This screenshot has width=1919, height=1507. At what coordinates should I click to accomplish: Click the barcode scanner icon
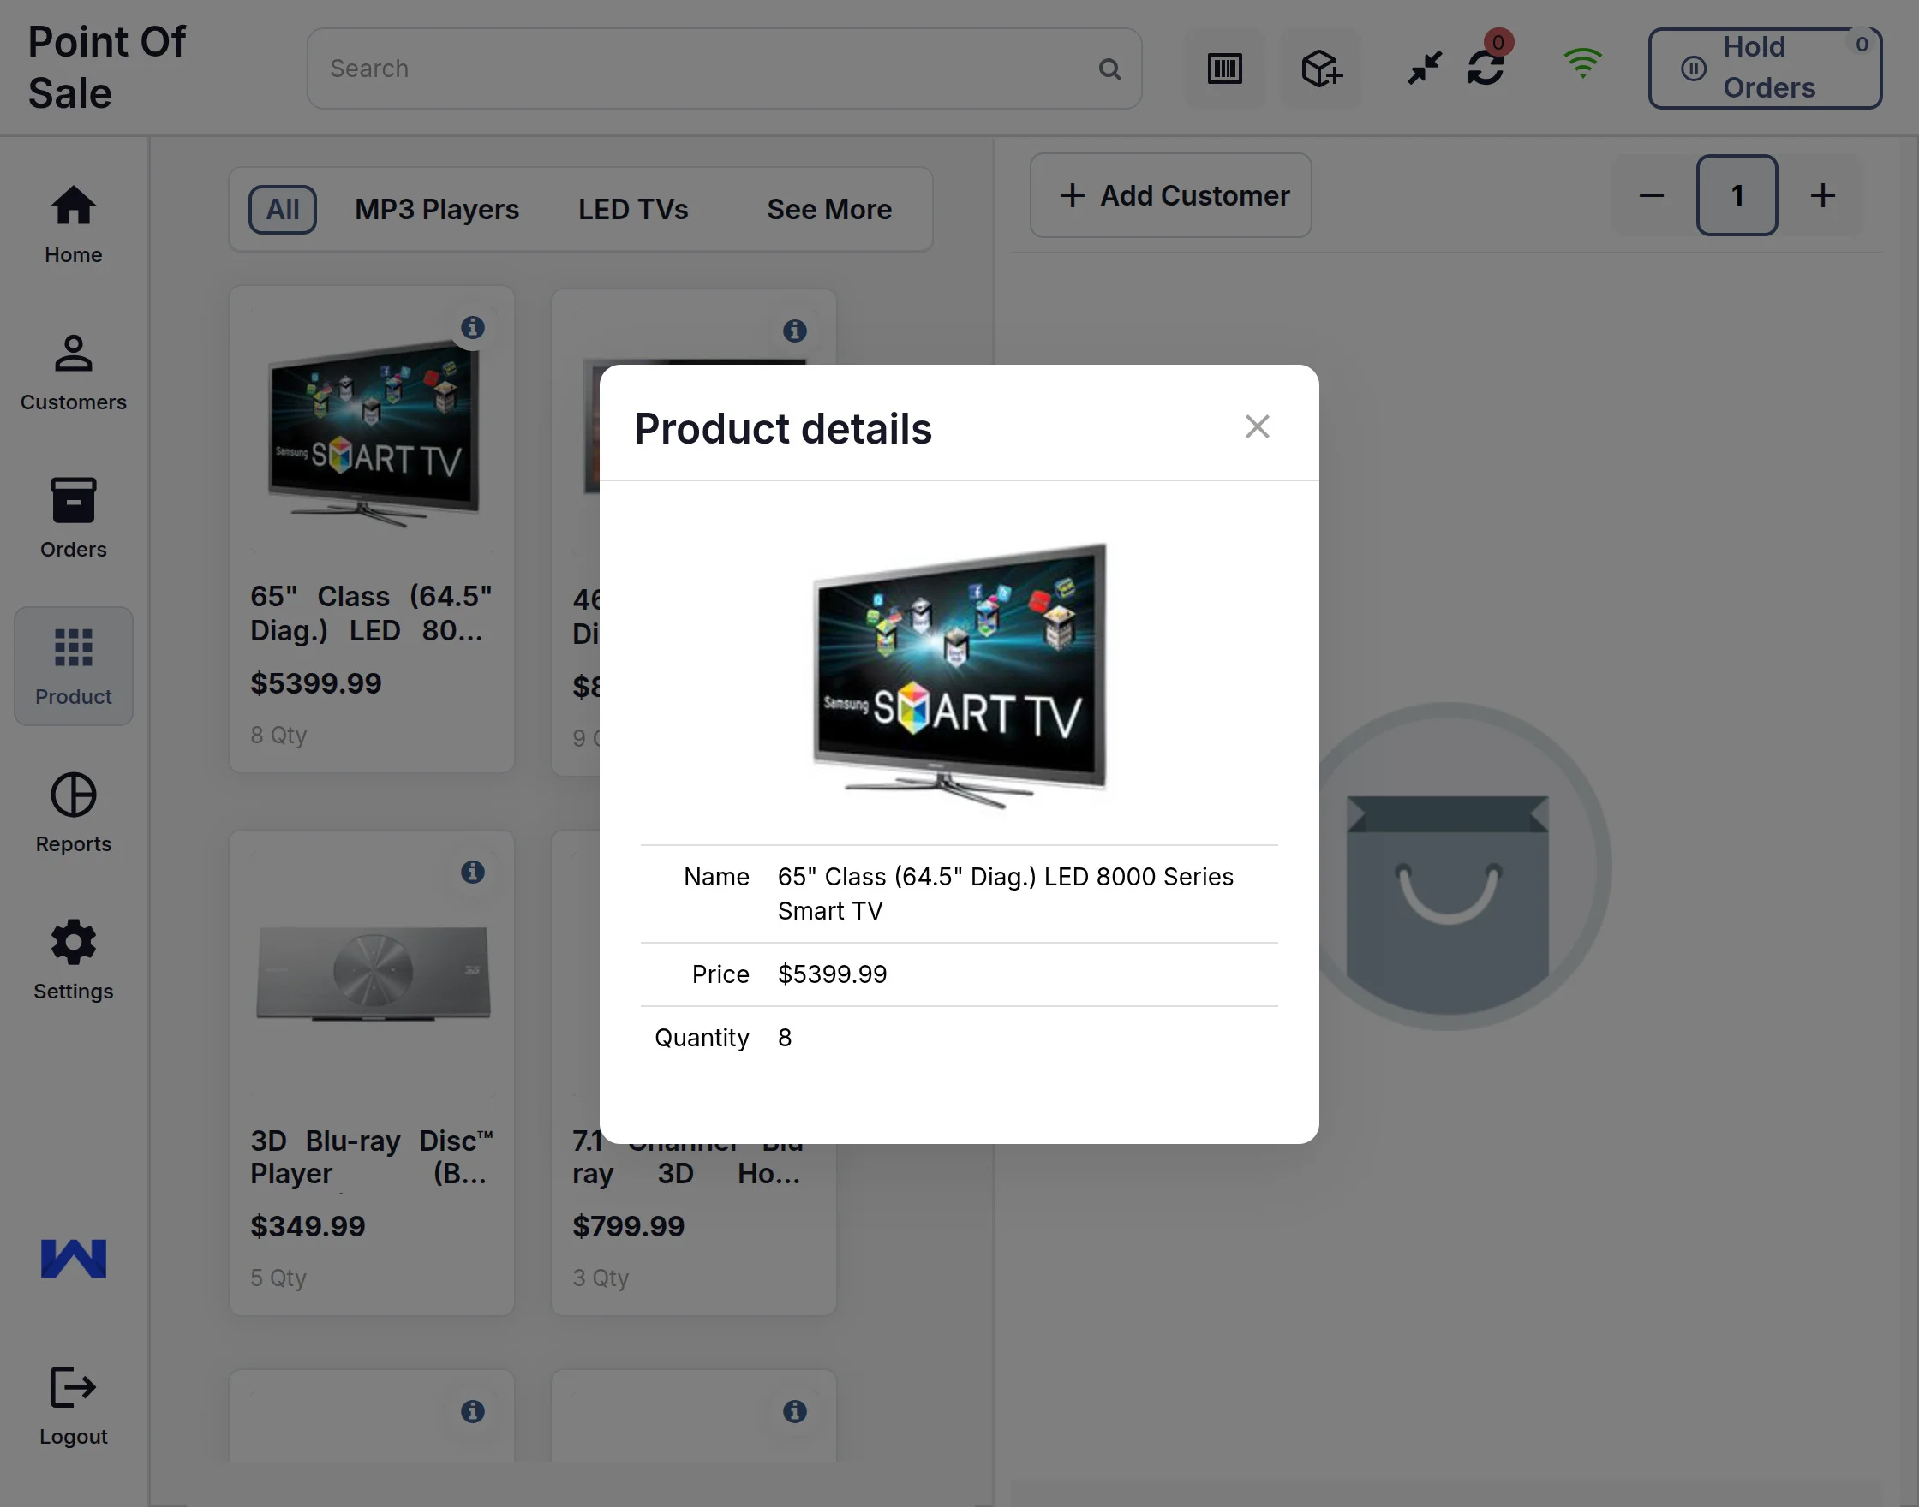point(1223,68)
